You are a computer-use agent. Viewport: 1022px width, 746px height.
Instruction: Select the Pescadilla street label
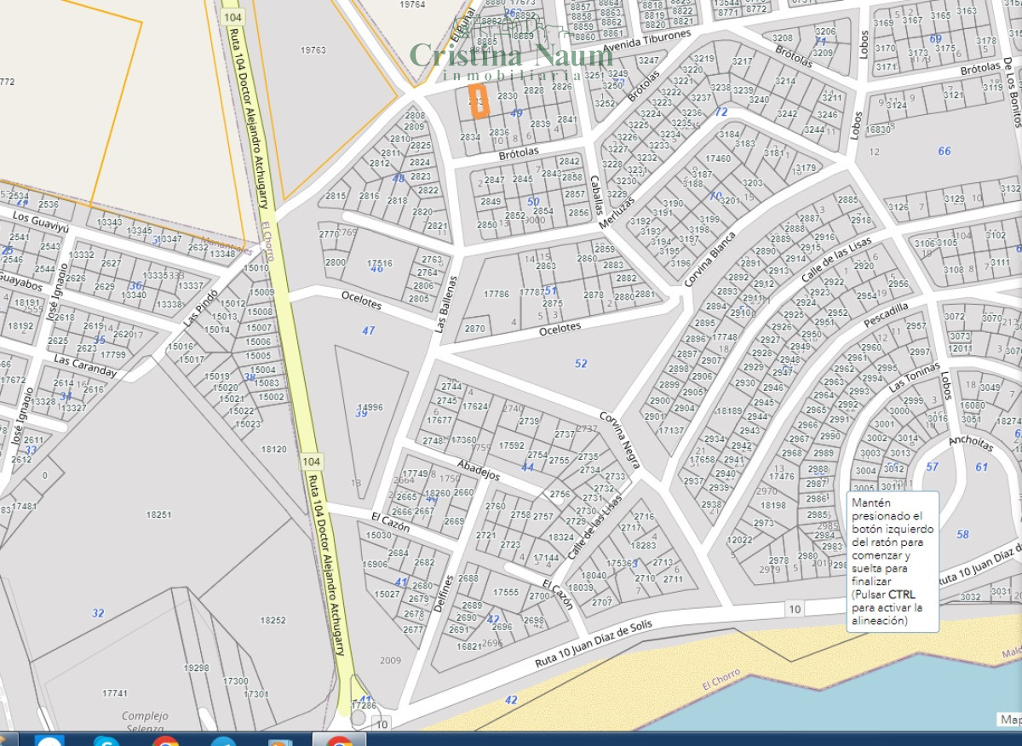tap(886, 315)
